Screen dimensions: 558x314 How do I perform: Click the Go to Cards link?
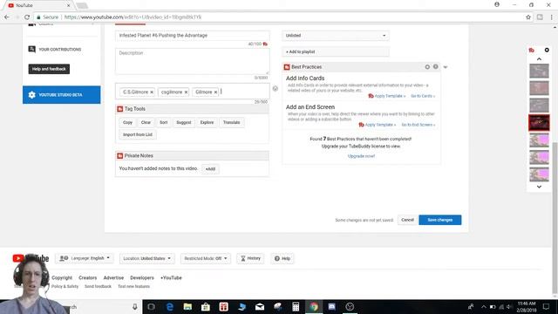pyautogui.click(x=423, y=96)
